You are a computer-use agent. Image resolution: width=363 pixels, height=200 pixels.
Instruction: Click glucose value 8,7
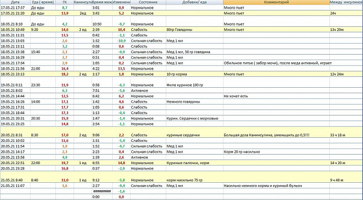click(65, 8)
